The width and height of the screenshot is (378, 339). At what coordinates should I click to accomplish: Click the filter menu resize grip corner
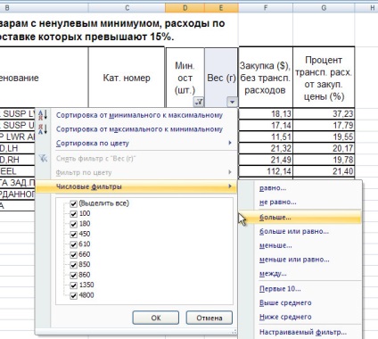(x=234, y=332)
